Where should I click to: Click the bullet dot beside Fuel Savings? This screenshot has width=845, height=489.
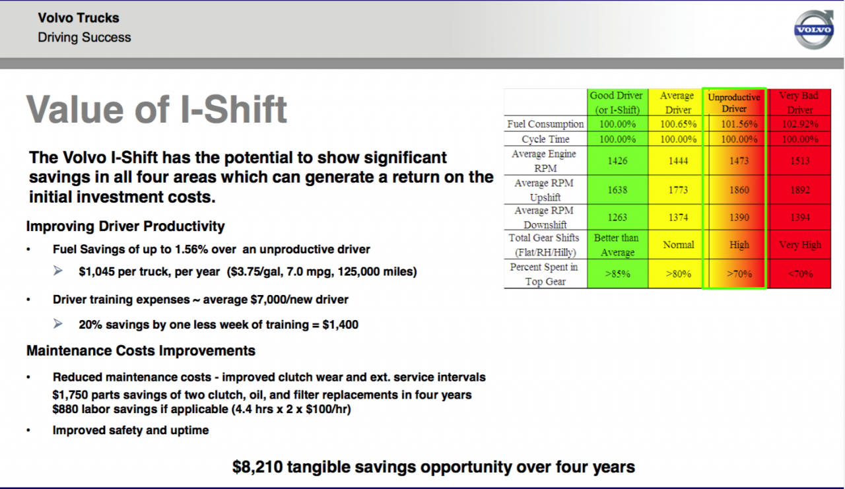point(28,250)
